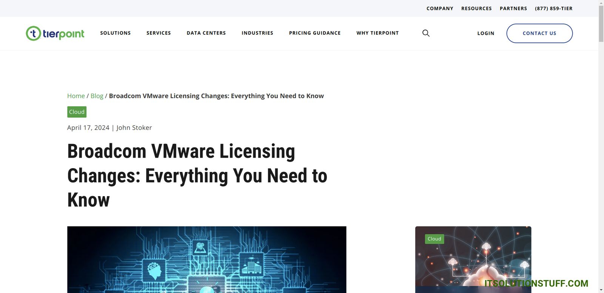
Task: Open the Solutions menu
Action: tap(116, 33)
